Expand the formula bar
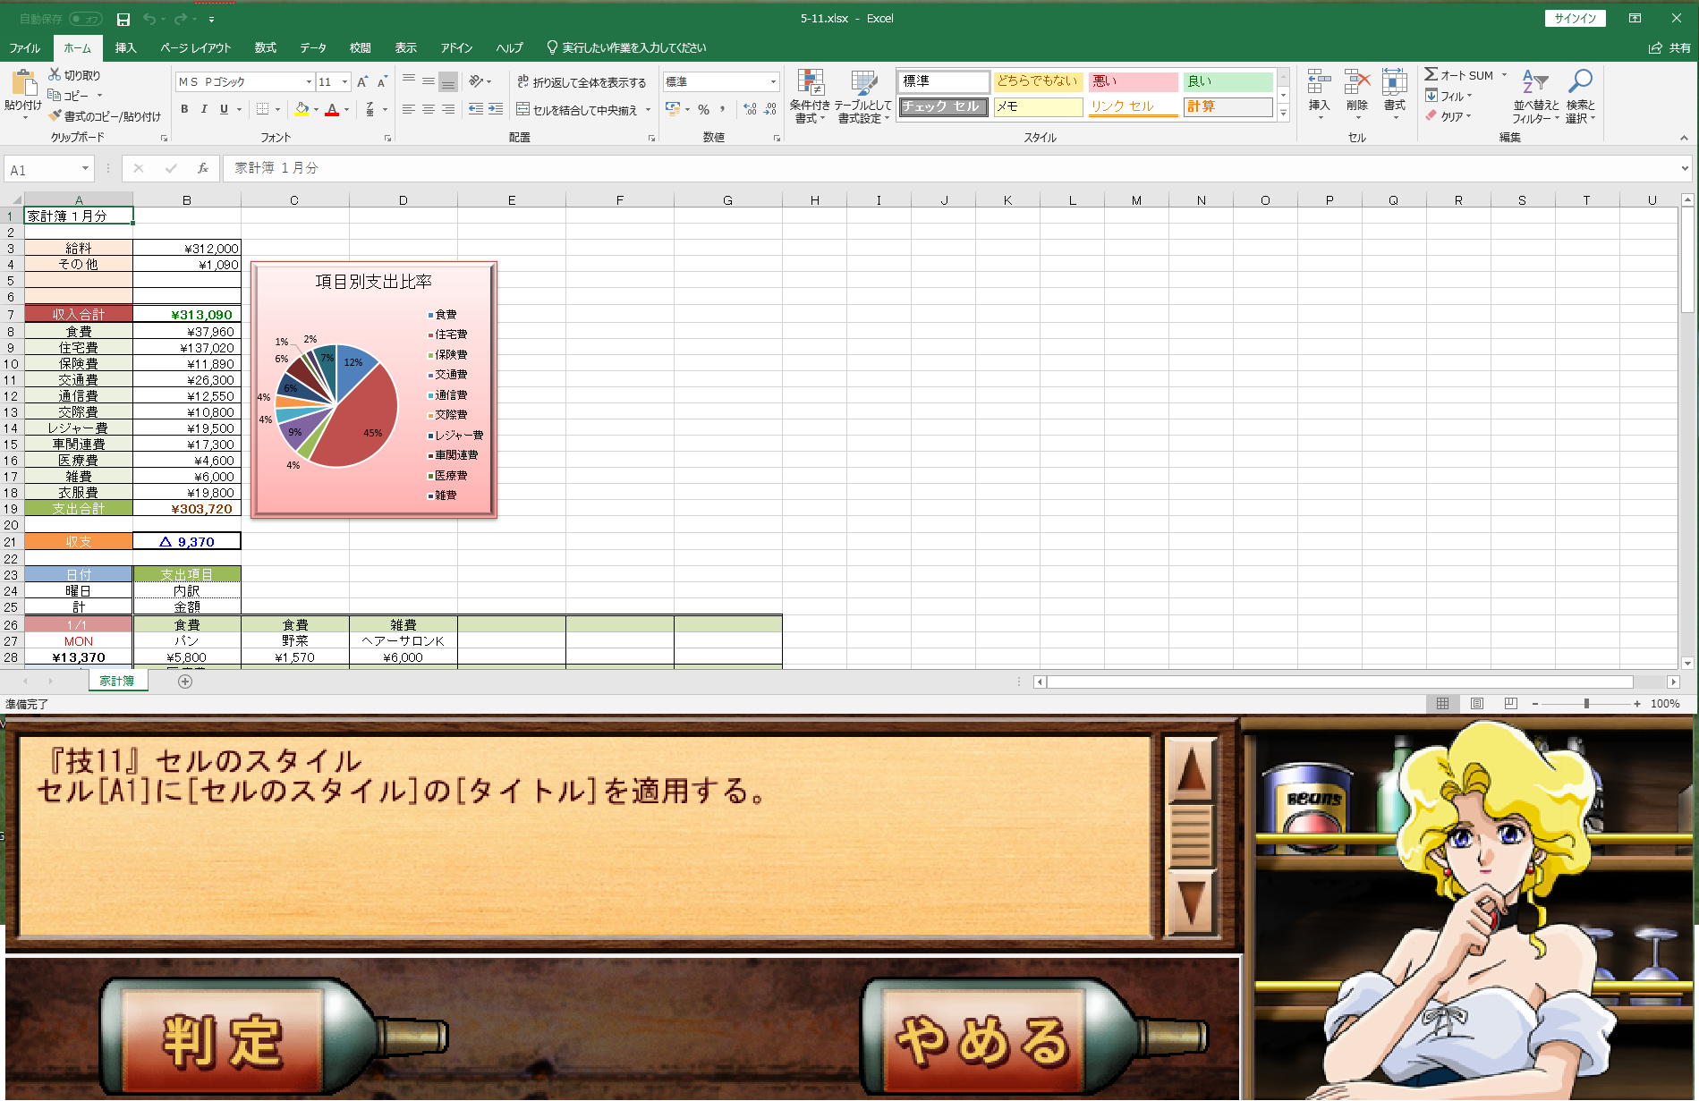The height and width of the screenshot is (1101, 1699). [x=1685, y=168]
